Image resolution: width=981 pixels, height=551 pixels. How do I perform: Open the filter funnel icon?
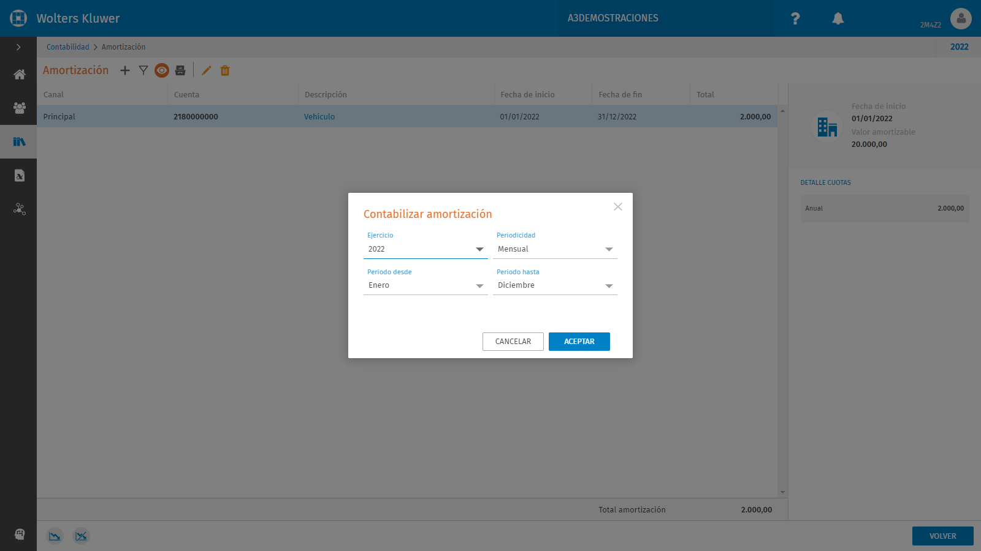point(143,70)
